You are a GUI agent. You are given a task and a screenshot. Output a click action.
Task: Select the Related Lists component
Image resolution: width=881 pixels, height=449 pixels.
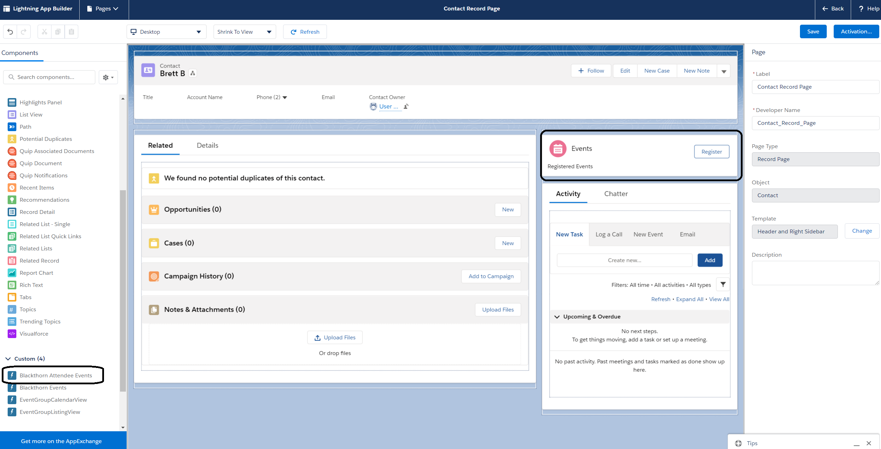[30, 248]
